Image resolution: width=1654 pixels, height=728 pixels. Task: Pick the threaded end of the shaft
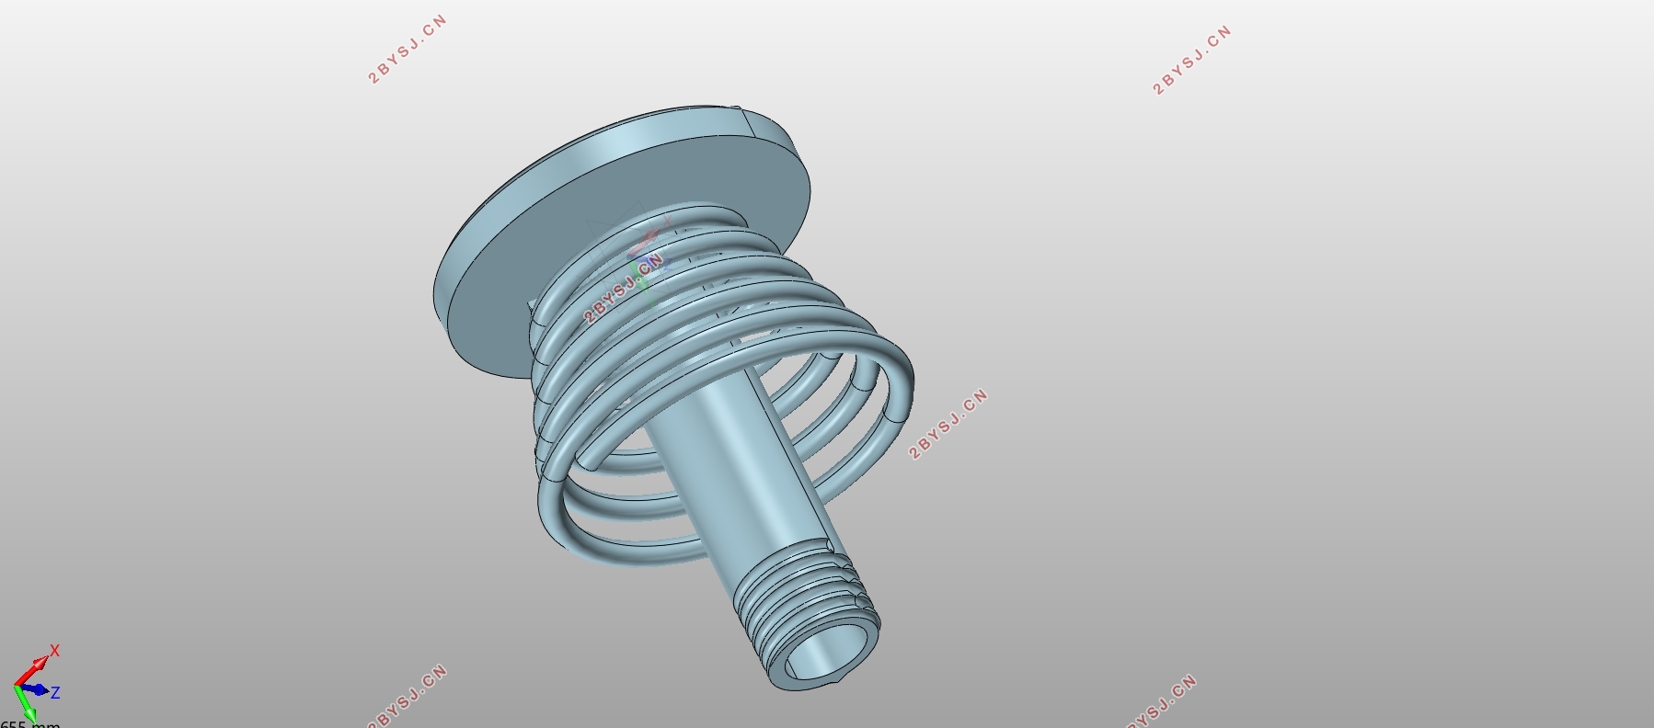(807, 614)
